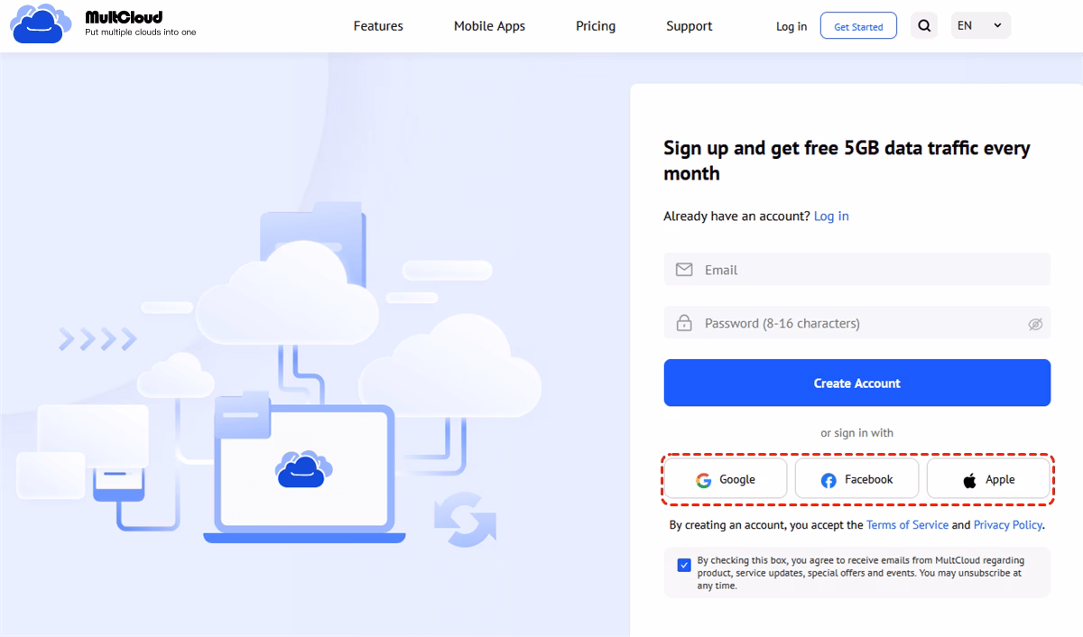The width and height of the screenshot is (1083, 637).
Task: Open the Pricing page
Action: click(595, 25)
